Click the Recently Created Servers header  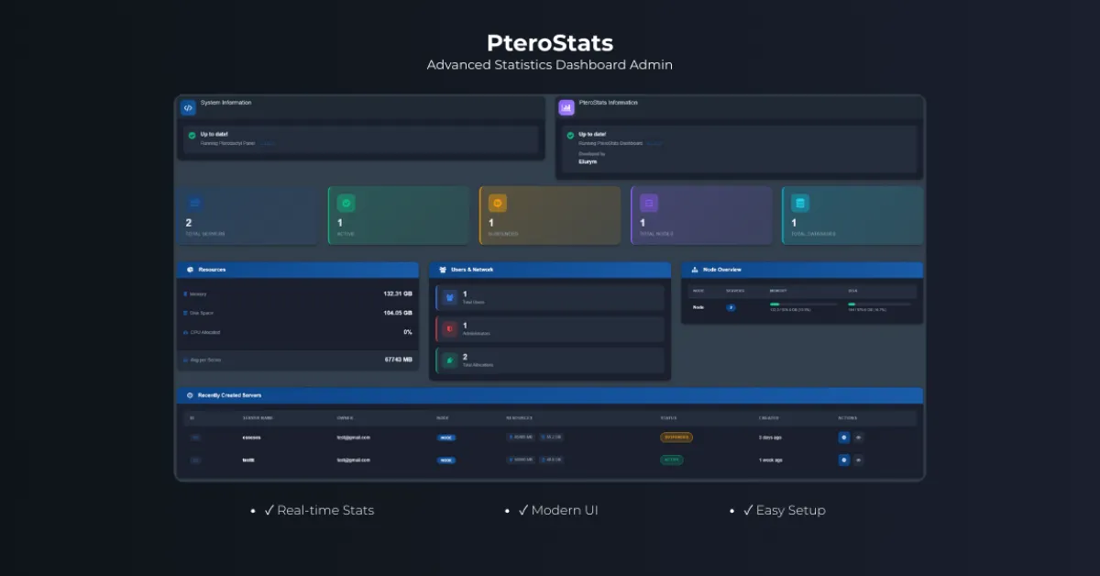tap(550, 395)
